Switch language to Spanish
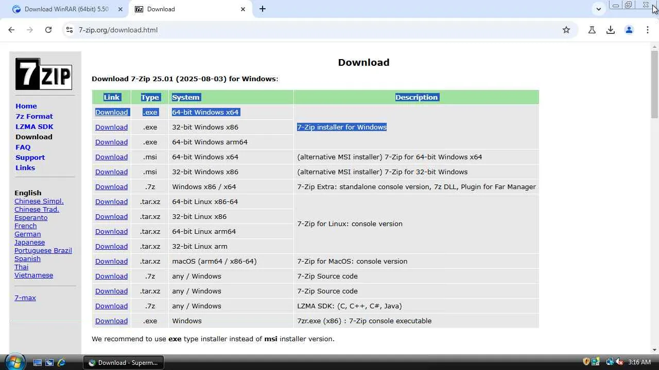 [x=27, y=258]
